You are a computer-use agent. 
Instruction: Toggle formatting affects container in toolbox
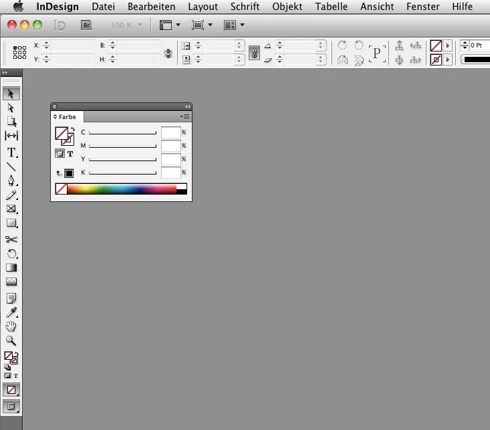[7, 376]
